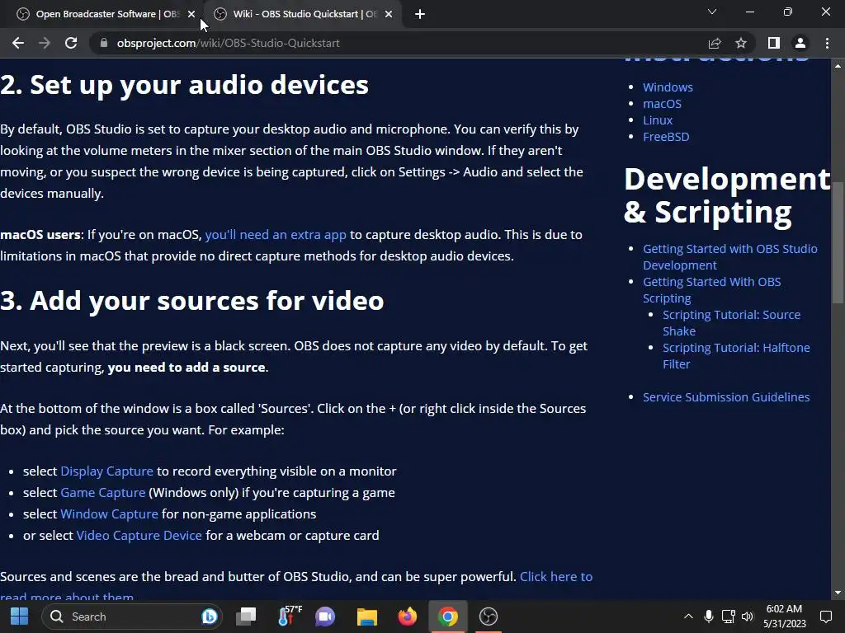This screenshot has width=845, height=633.
Task: Launch Firefox from the taskbar
Action: point(408,617)
